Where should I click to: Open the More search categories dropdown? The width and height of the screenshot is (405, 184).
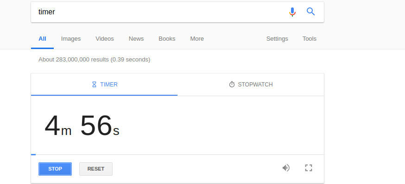point(197,39)
